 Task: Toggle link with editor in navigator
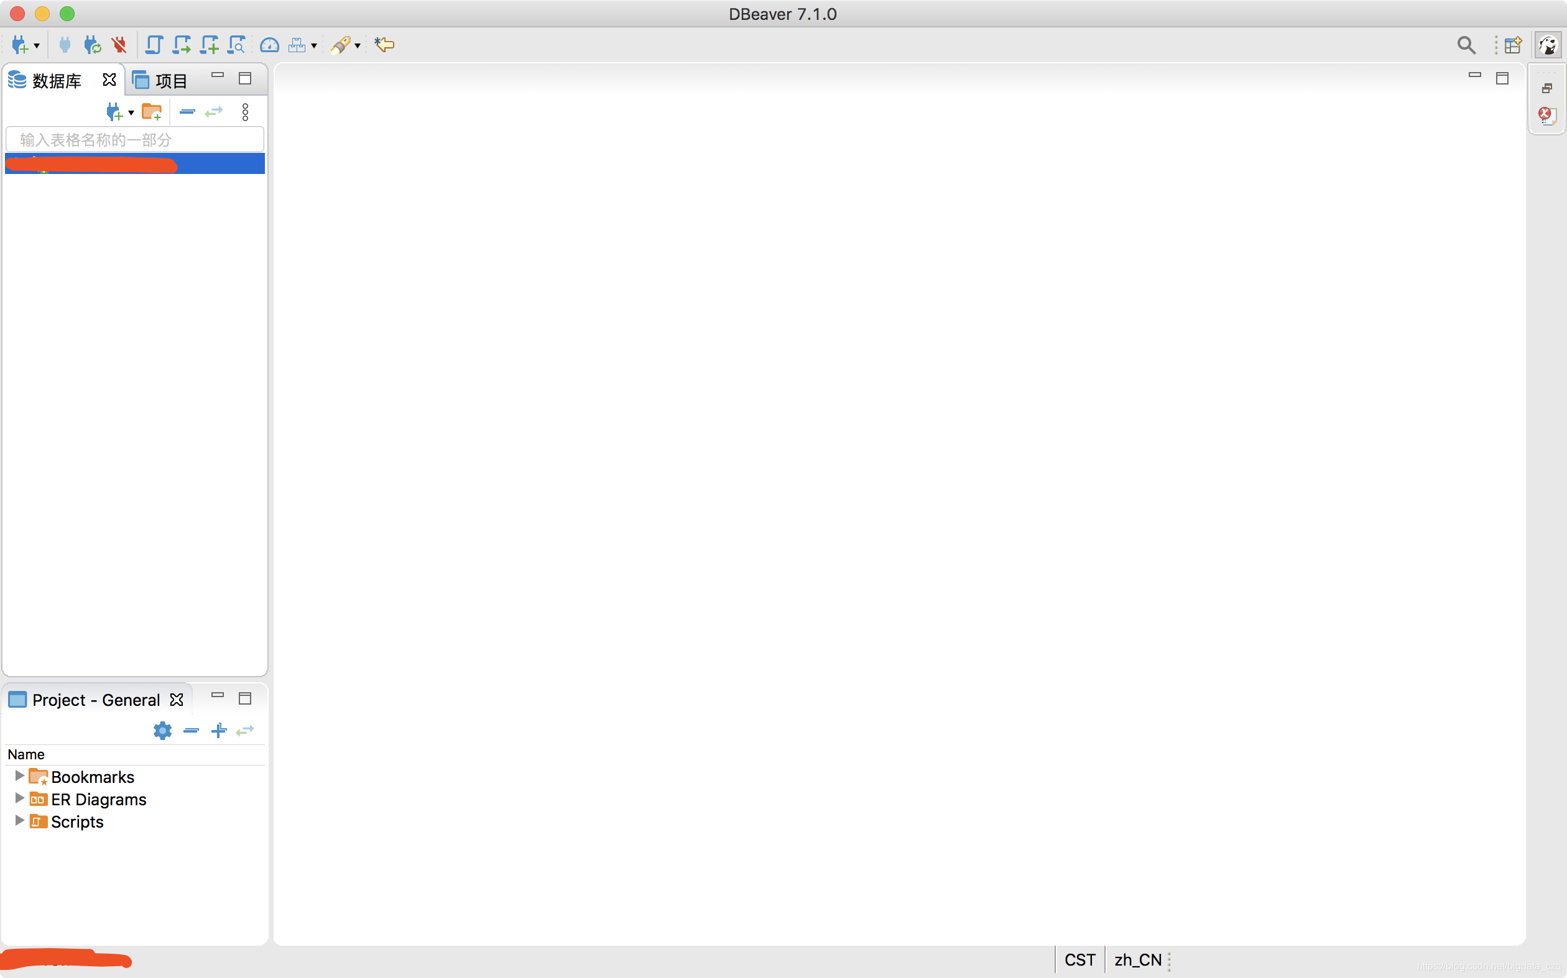coord(213,112)
